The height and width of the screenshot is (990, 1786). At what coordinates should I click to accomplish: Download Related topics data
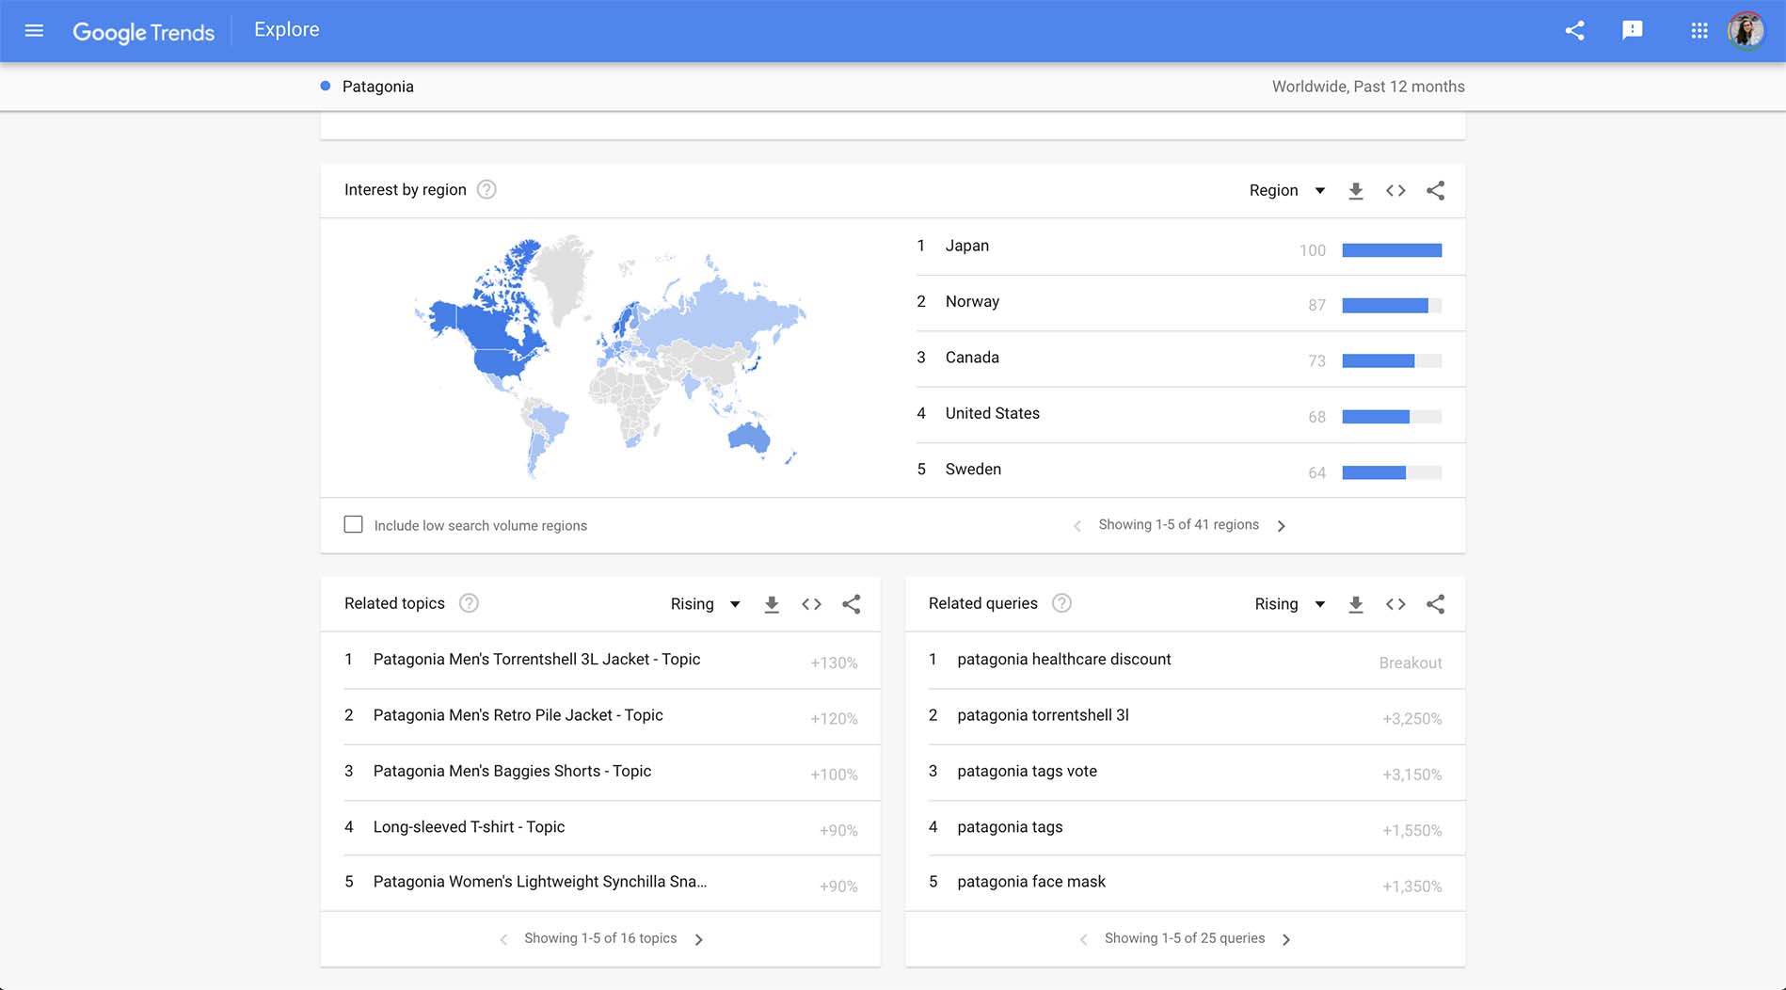tap(772, 604)
